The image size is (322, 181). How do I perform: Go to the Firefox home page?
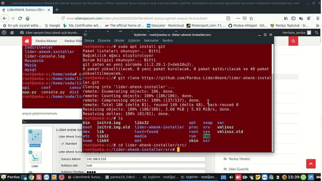tap(28, 18)
